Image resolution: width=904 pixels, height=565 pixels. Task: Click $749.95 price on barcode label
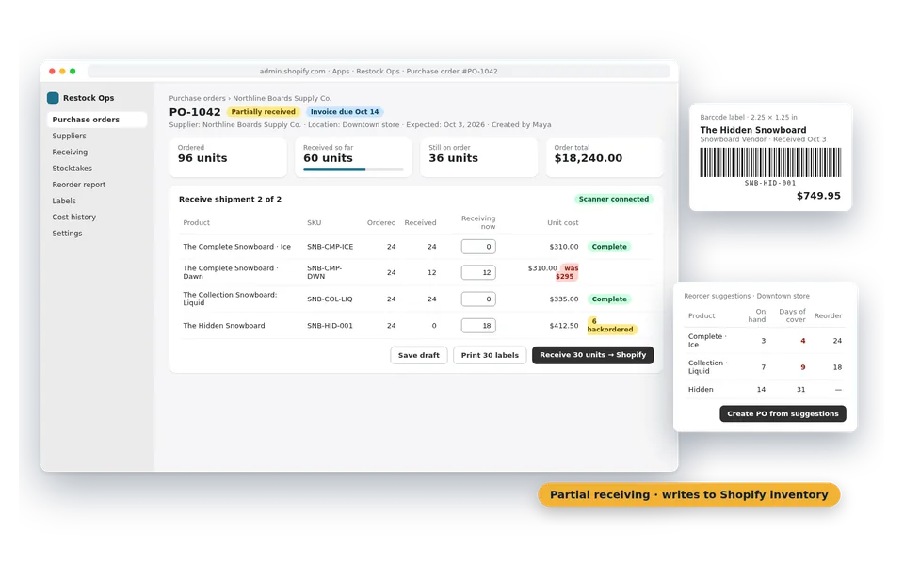tap(818, 196)
